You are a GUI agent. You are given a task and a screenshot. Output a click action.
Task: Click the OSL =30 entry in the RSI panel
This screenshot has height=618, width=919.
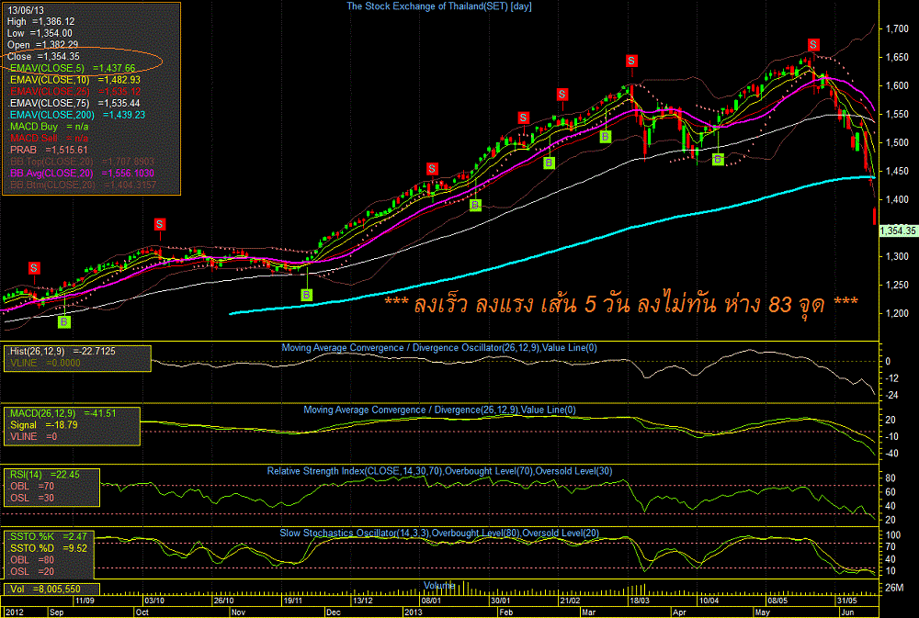31,499
